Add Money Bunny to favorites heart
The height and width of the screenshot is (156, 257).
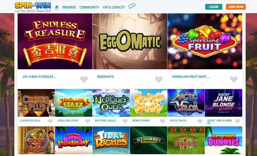162,121
